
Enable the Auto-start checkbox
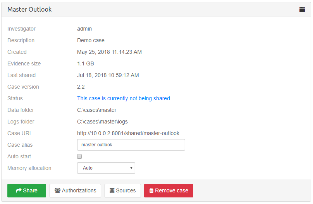click(79, 156)
